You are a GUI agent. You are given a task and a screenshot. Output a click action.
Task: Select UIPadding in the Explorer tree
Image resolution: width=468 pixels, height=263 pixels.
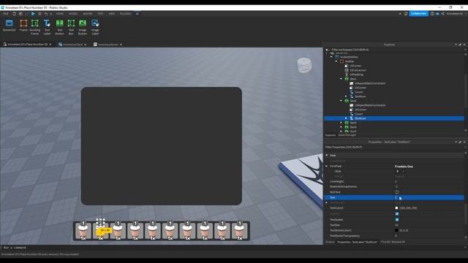[x=356, y=75]
